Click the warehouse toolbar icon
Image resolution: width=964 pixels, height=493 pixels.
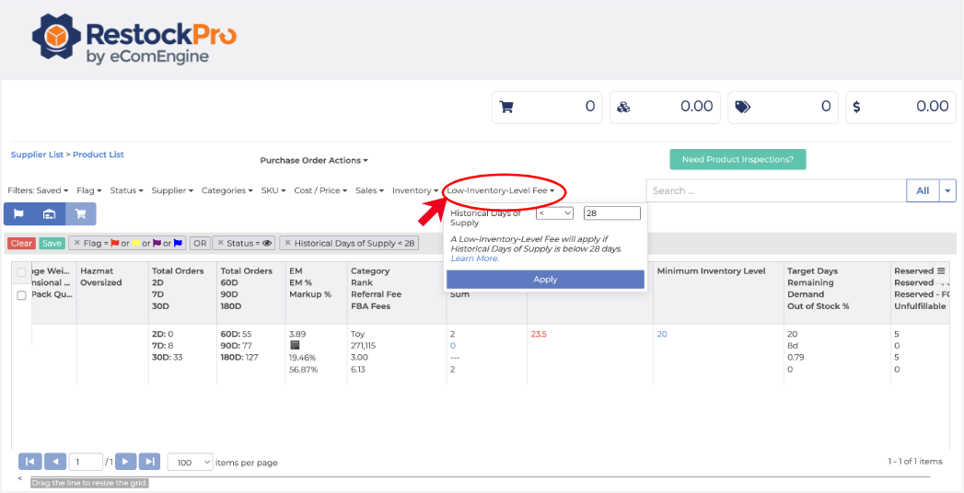pyautogui.click(x=50, y=213)
